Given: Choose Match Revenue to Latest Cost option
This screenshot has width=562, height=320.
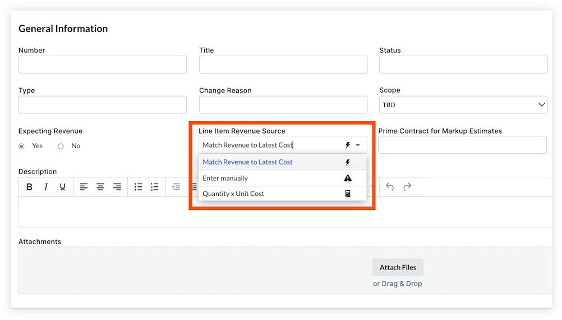Looking at the screenshot, I should click(283, 162).
